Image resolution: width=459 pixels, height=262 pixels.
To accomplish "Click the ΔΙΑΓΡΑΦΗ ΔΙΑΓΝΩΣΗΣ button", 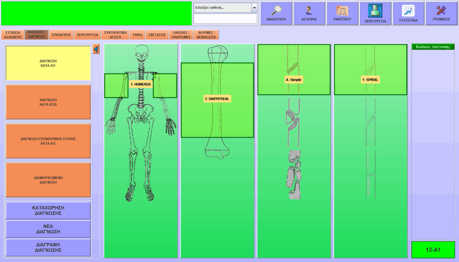I will coord(48,248).
